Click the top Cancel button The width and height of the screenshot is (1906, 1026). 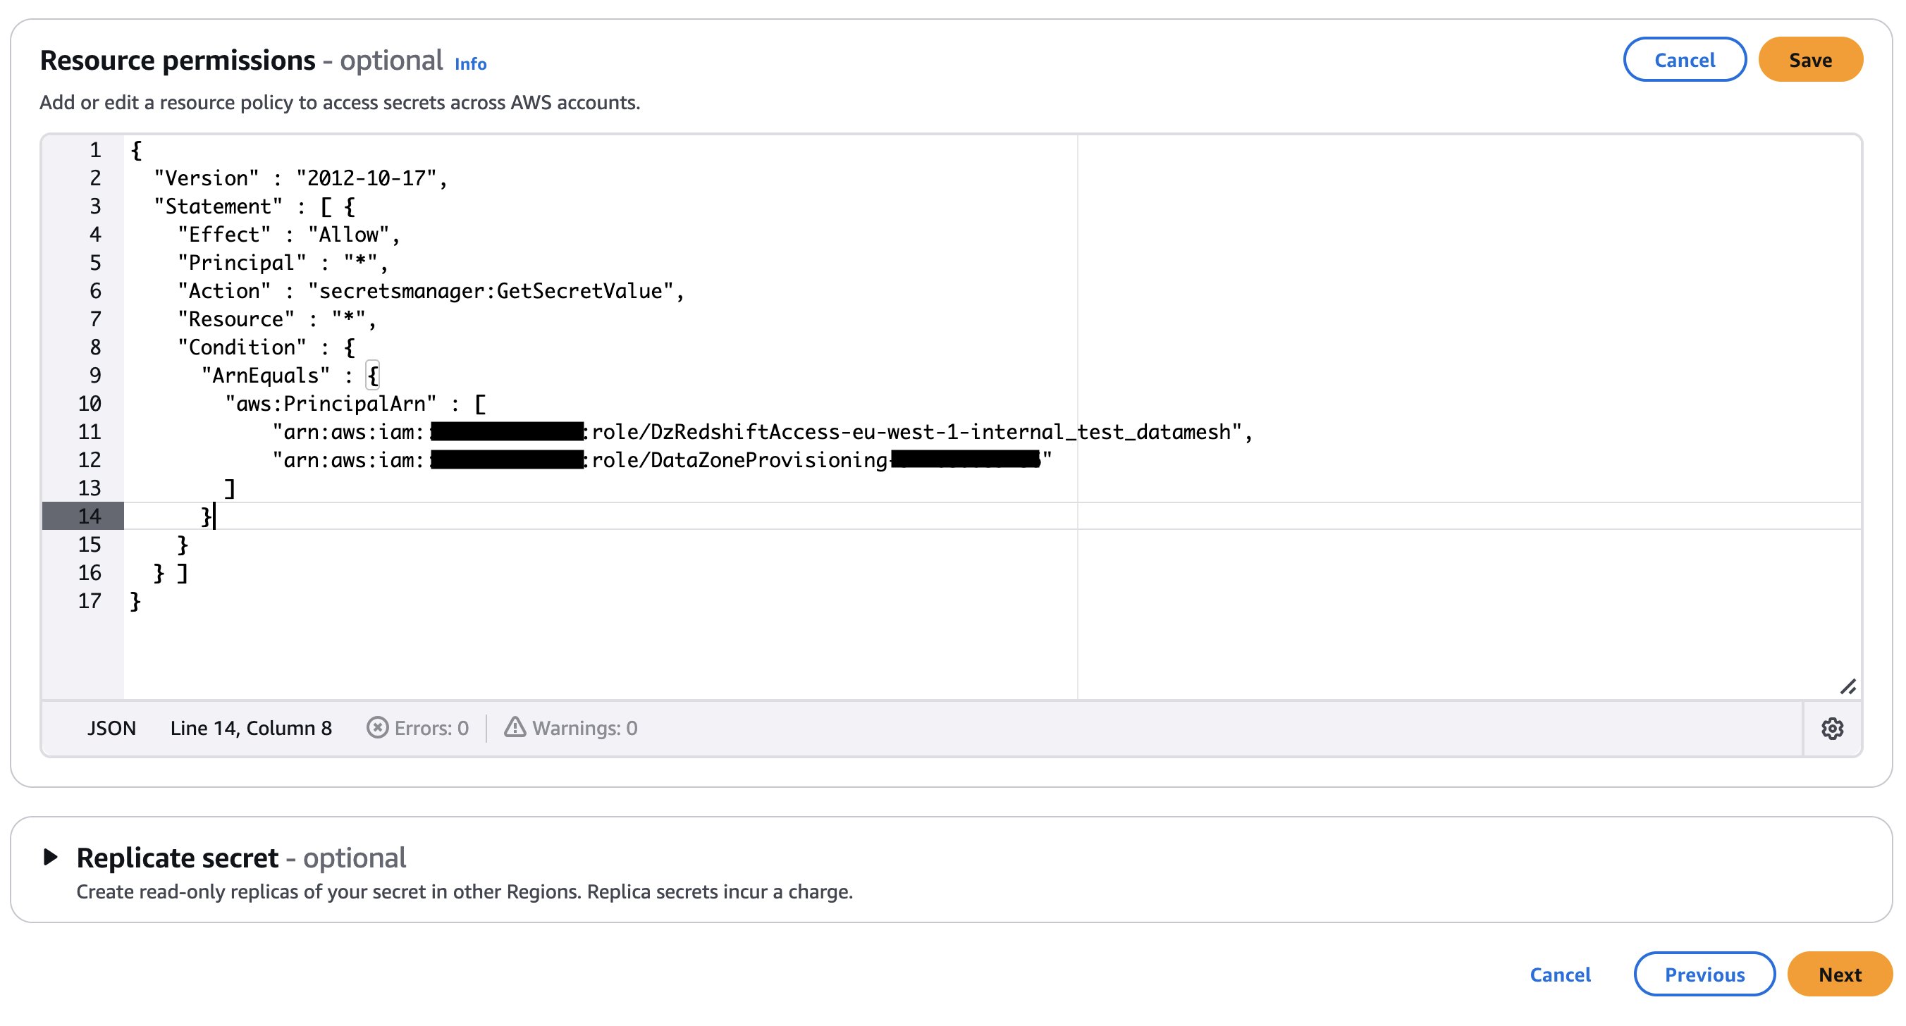1684,60
